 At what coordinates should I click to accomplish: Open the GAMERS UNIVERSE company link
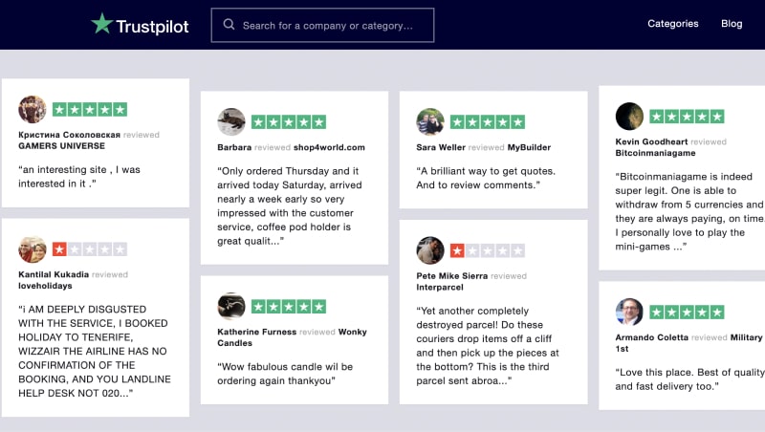(x=61, y=146)
